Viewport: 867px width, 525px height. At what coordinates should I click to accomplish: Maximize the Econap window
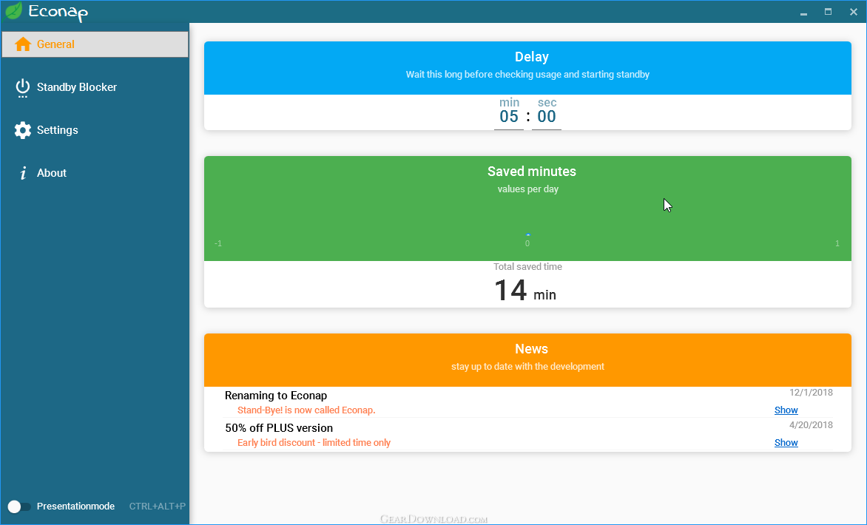point(828,12)
